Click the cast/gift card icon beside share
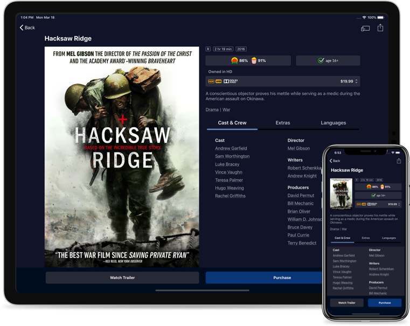Screen dimensions: 410x326 (365, 28)
